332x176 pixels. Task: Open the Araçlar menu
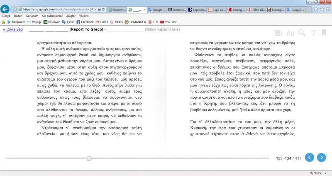[x=71, y=16]
